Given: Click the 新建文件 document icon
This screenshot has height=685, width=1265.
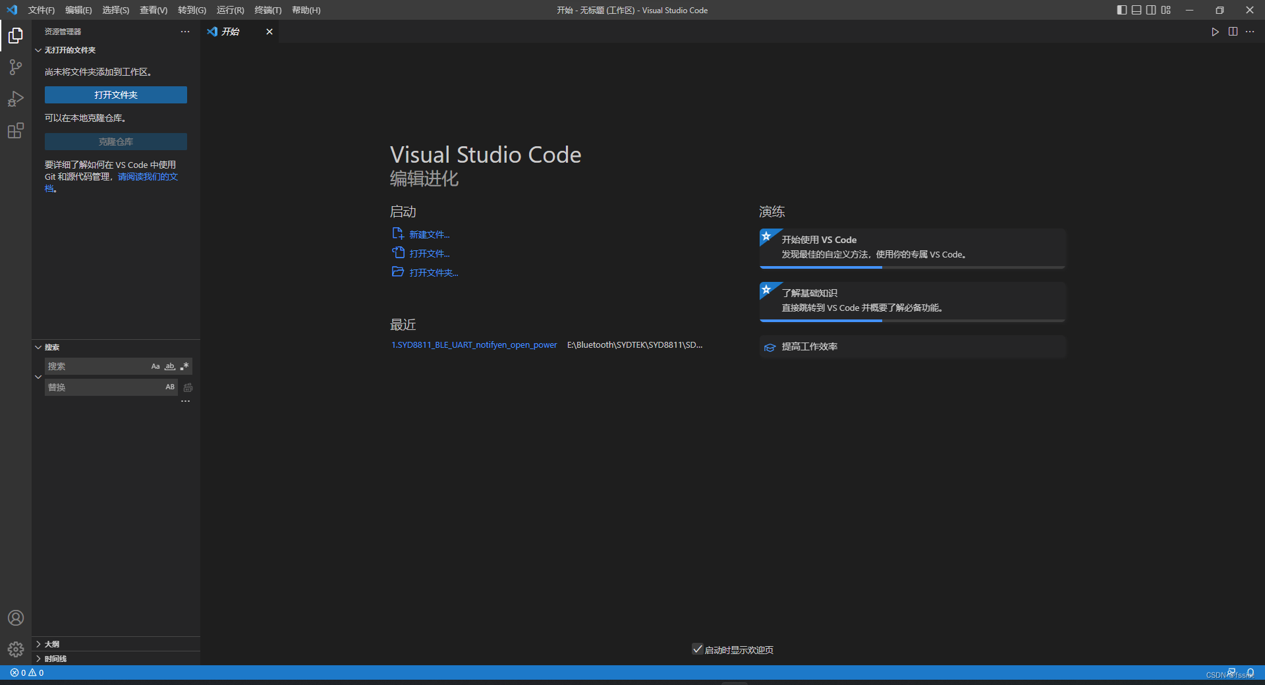Looking at the screenshot, I should [398, 233].
